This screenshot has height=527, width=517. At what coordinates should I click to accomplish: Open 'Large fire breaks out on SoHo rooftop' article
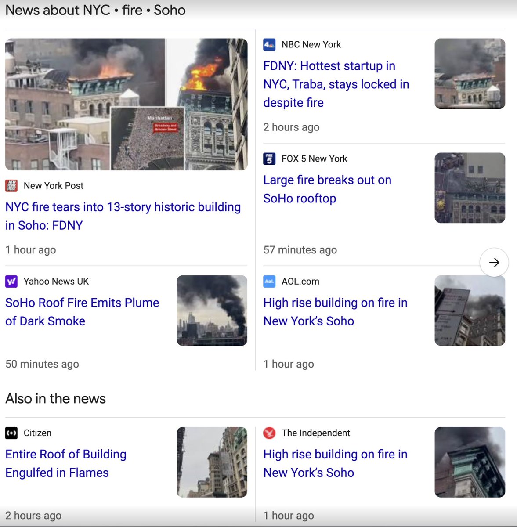click(x=327, y=189)
